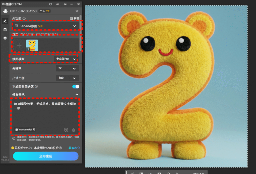The image size is (256, 174).
Task: Click the refresh icon in the title bar
Action: coord(50,4)
